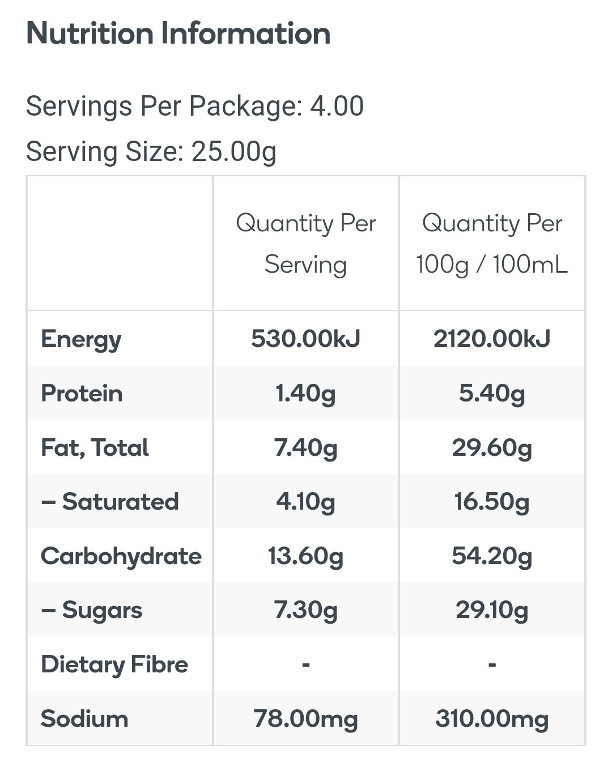This screenshot has width=612, height=758.
Task: Click the Servings Per Package text
Action: (x=194, y=107)
